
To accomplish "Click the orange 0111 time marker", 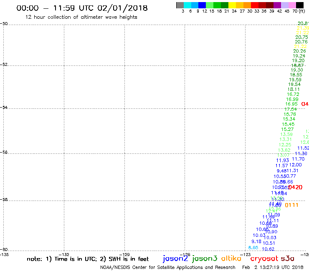I will point(291,205).
